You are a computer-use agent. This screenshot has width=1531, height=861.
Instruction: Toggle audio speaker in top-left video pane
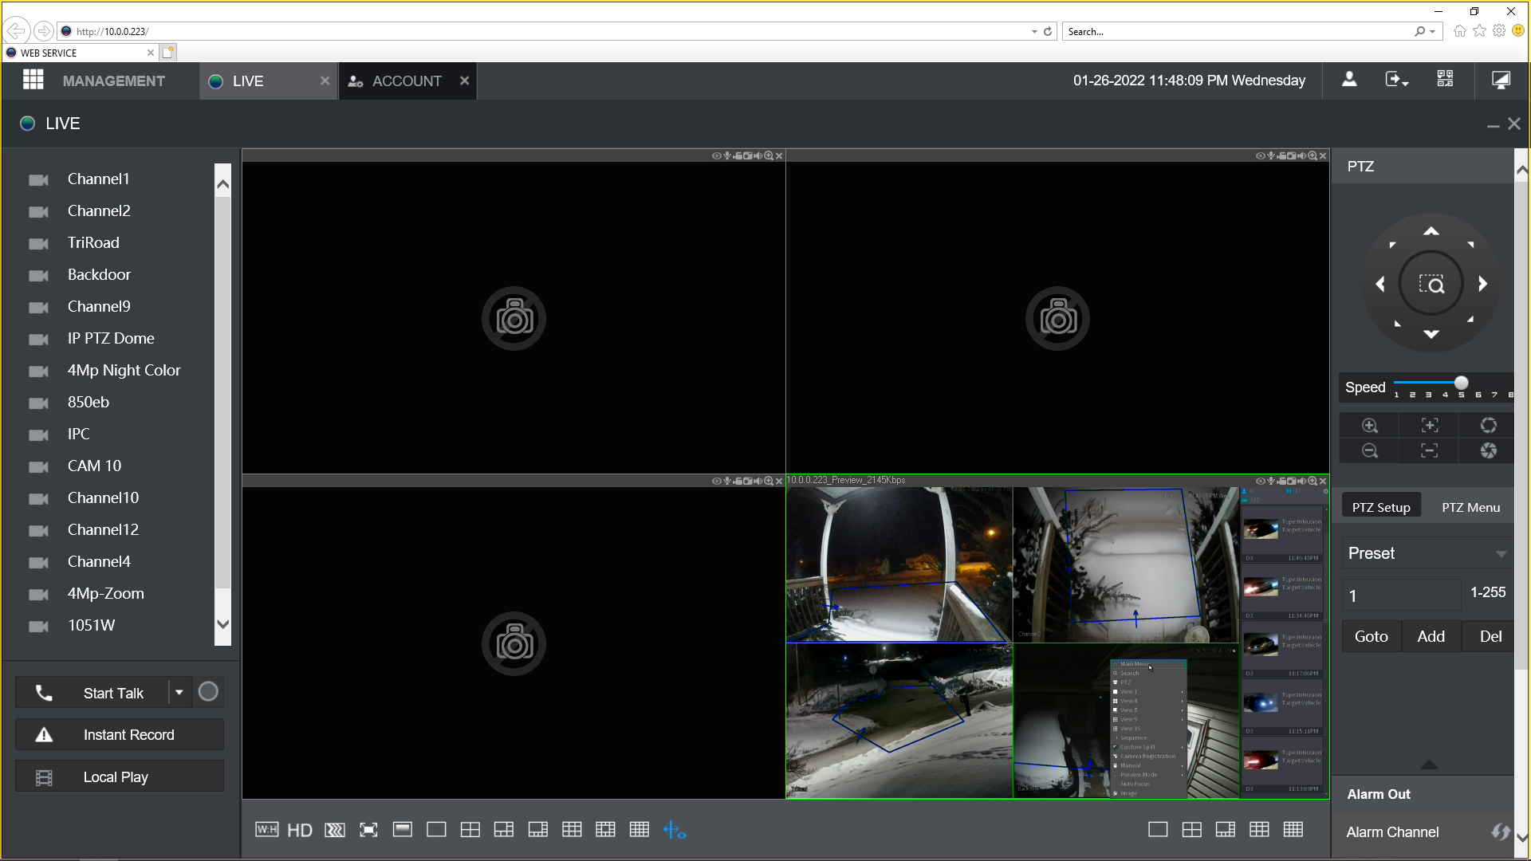(758, 156)
